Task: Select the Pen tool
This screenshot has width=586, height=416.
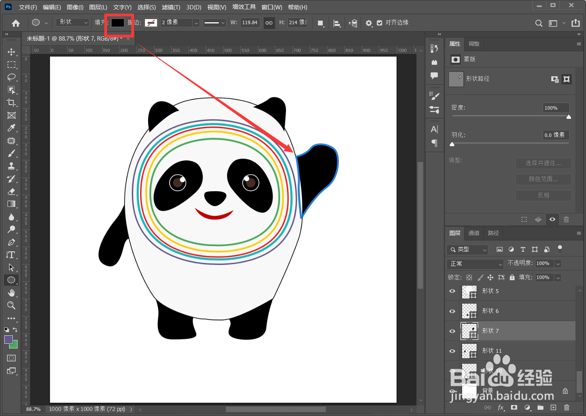Action: pos(11,242)
